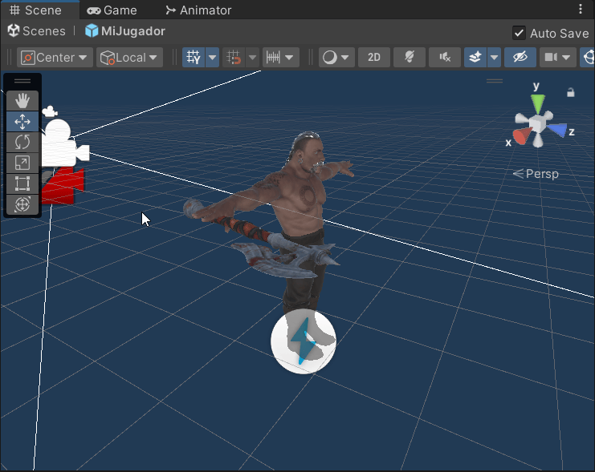Toggle hidden objects scene visibility
The width and height of the screenshot is (595, 472).
[x=520, y=58]
